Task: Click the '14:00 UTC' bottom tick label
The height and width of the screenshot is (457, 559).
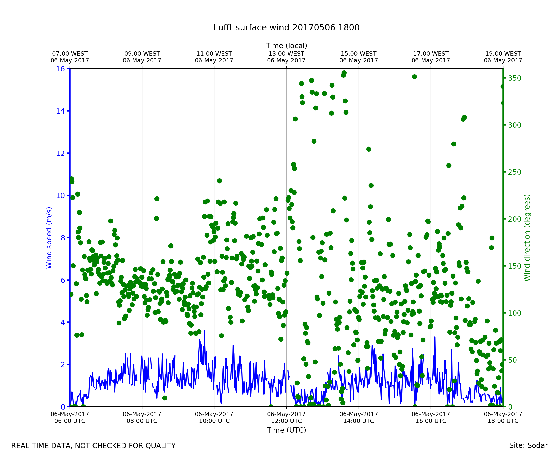Action: tap(359, 421)
